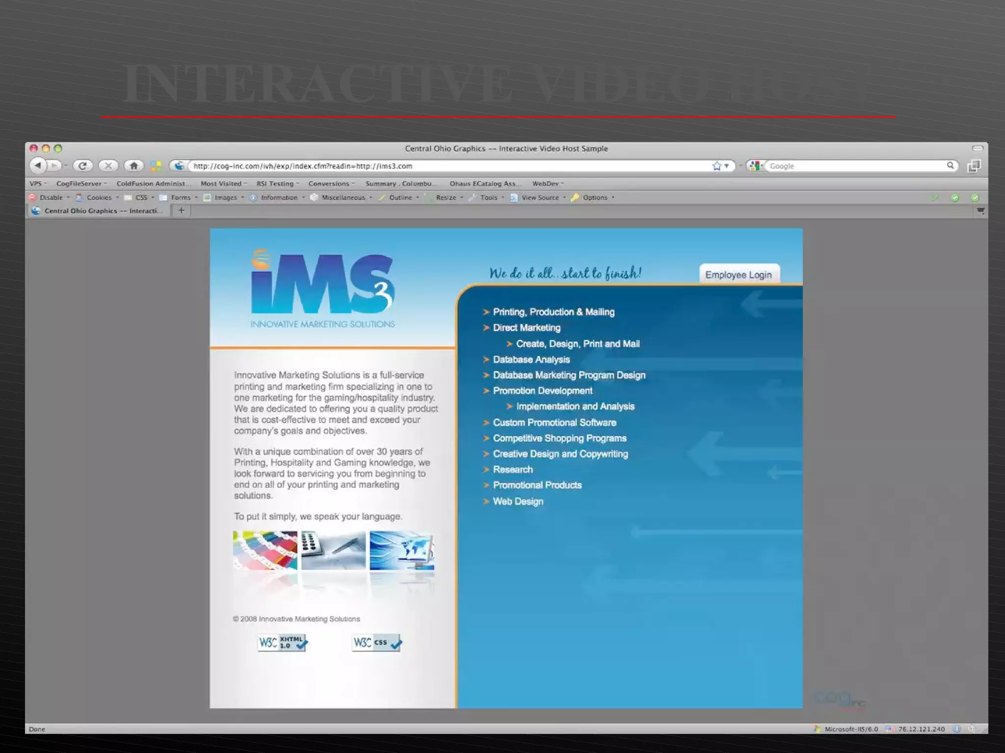
Task: Select the Central Ohio Graphics browser tab
Action: [x=98, y=211]
